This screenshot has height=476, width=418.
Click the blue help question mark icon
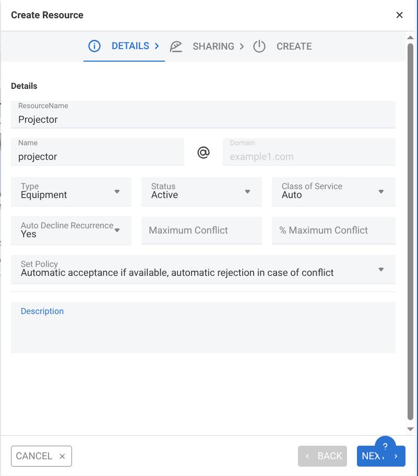coord(385,446)
